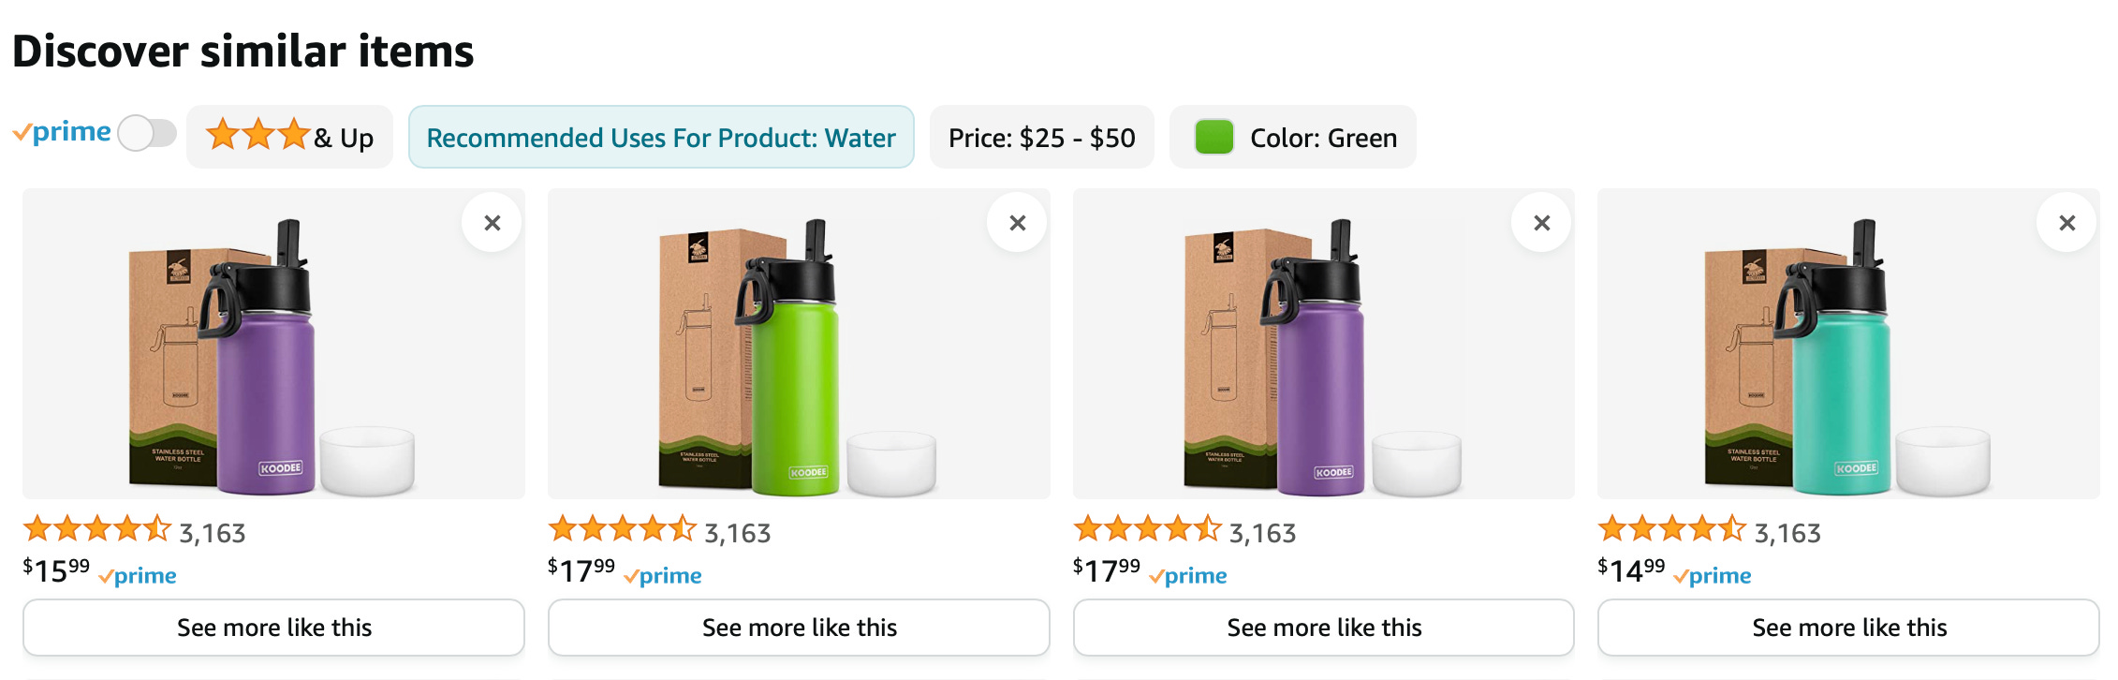
Task: See more like the $15.99 purple bottle
Action: [273, 628]
